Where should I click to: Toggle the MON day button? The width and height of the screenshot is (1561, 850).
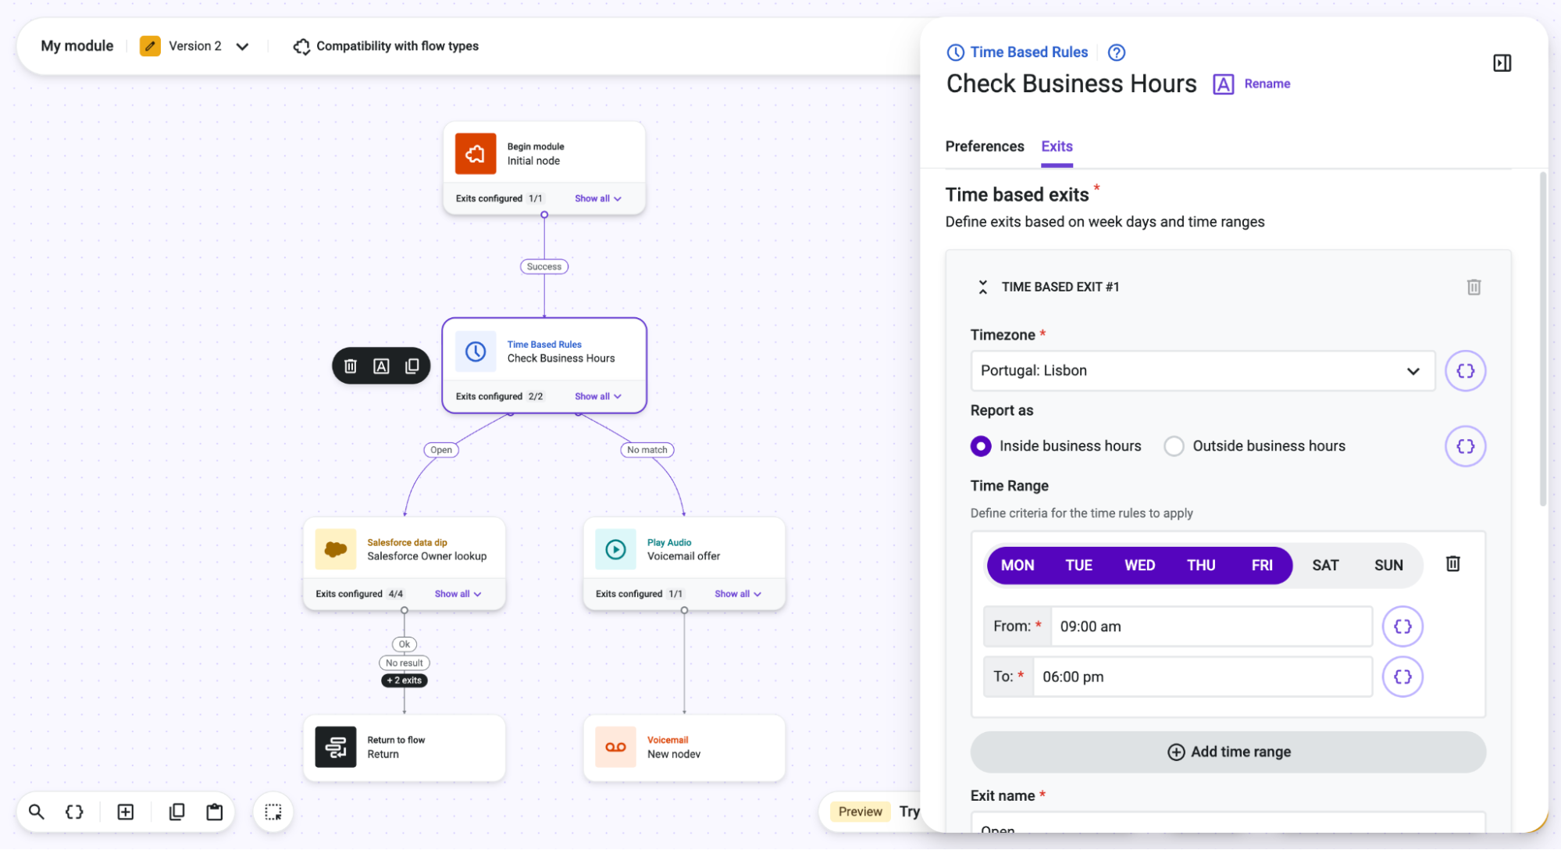(1018, 565)
